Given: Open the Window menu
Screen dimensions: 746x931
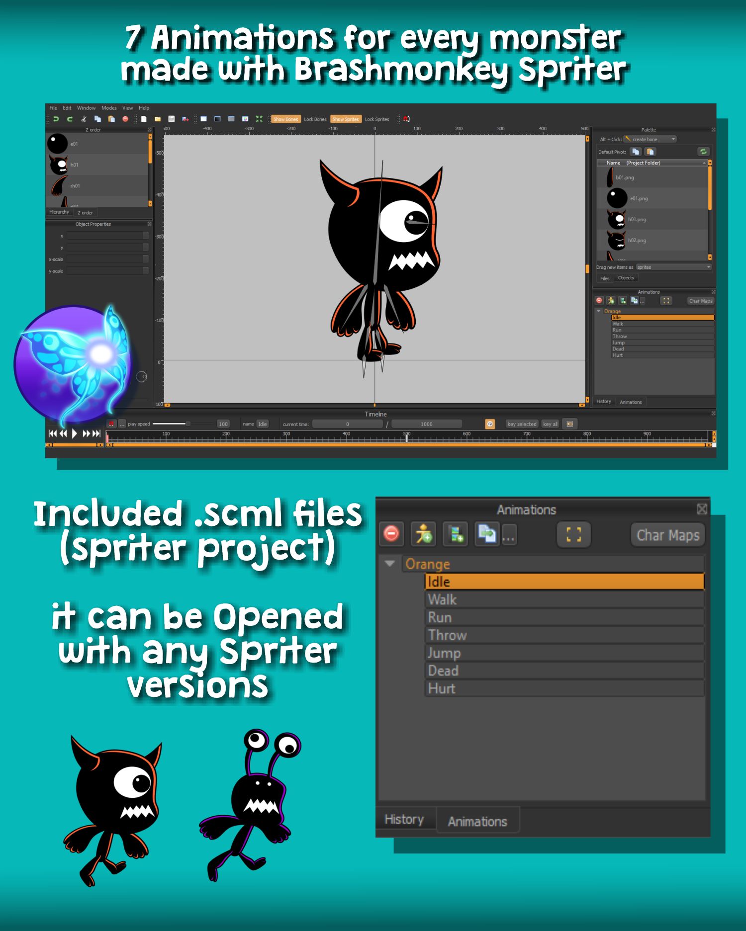Looking at the screenshot, I should tap(86, 108).
